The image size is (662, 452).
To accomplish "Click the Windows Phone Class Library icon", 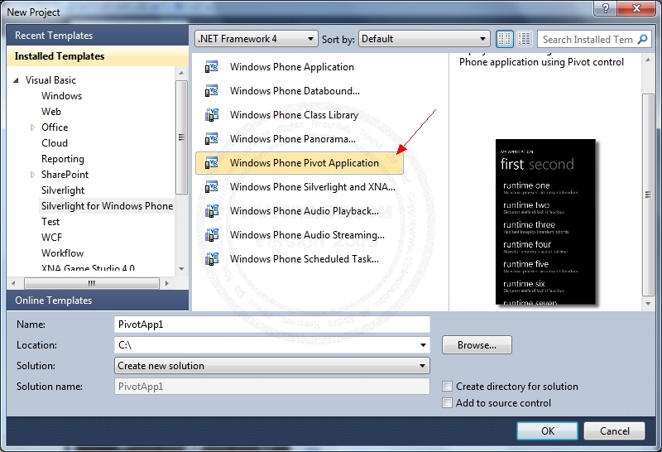I will [211, 115].
